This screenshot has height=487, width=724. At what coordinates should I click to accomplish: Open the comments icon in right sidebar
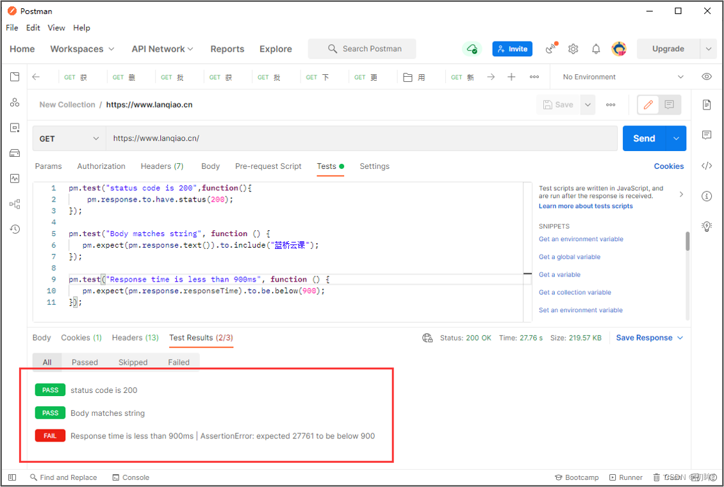click(707, 135)
